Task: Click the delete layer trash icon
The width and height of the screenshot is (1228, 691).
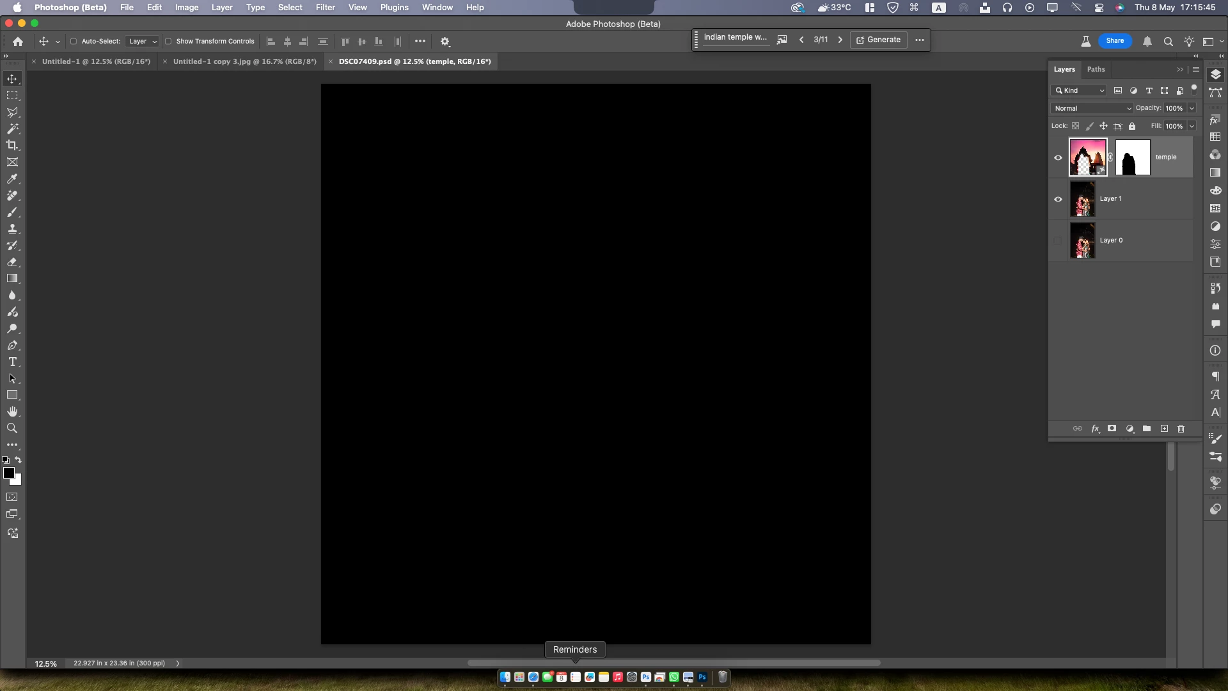Action: coord(1181,429)
